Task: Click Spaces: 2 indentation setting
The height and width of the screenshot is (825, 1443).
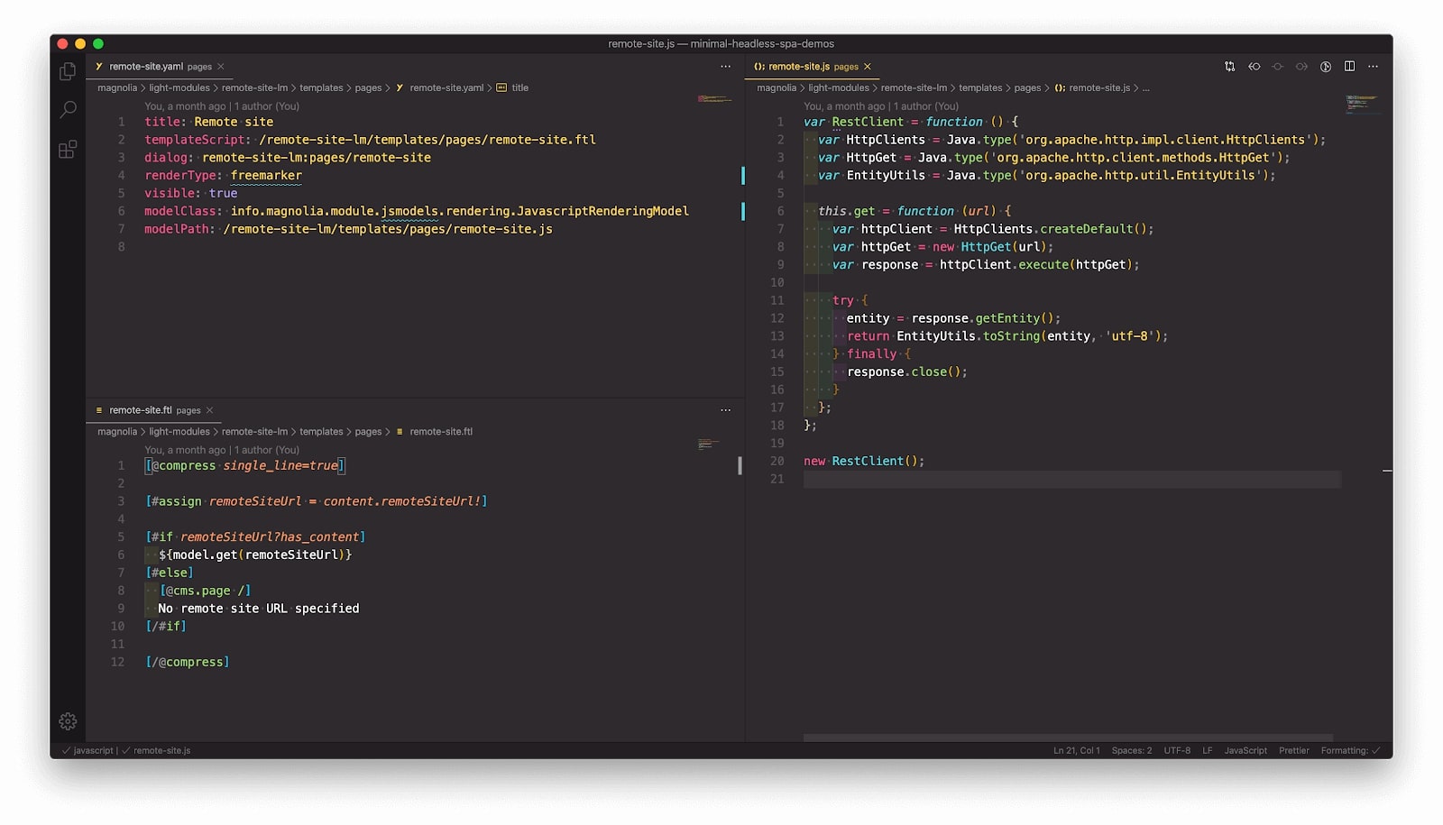Action: 1131,750
